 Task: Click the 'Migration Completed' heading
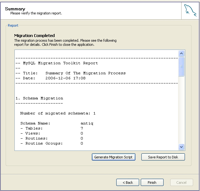point(34,36)
